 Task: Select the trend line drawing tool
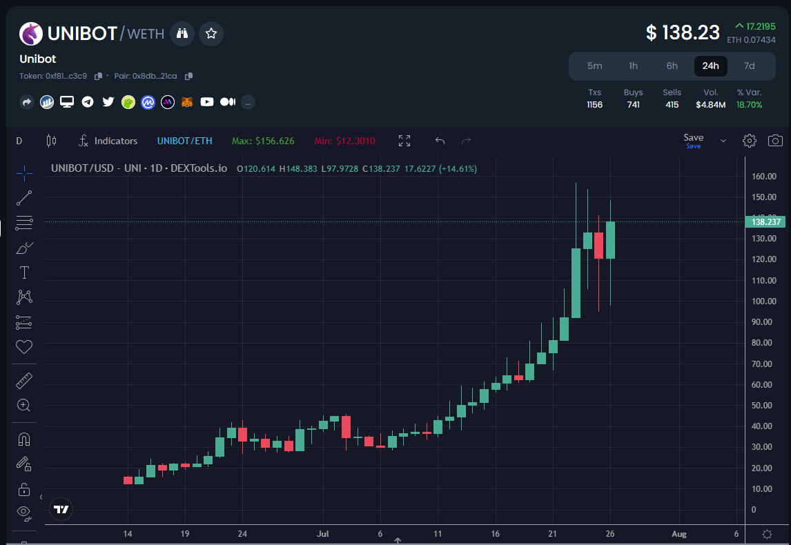[23, 198]
